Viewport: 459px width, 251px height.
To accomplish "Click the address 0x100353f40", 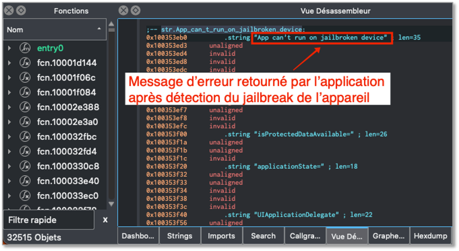I will point(167,215).
